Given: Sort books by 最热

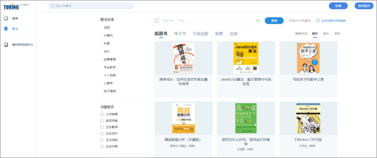Looking at the screenshot, I should tap(326, 33).
